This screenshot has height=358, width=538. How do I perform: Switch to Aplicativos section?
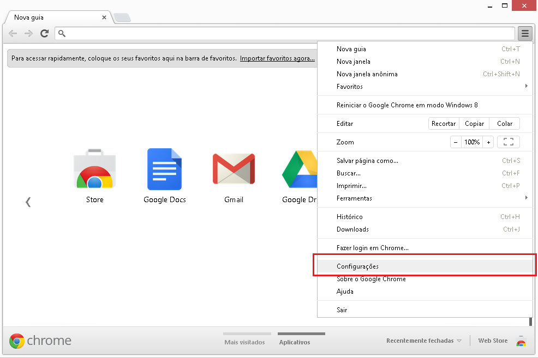[295, 342]
